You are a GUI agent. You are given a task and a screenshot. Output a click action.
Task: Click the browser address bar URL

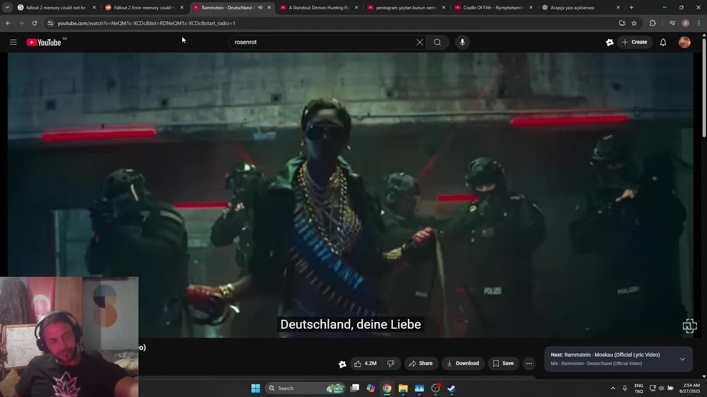pyautogui.click(x=146, y=23)
